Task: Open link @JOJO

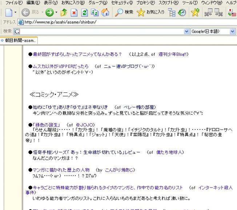Action: [84, 125]
